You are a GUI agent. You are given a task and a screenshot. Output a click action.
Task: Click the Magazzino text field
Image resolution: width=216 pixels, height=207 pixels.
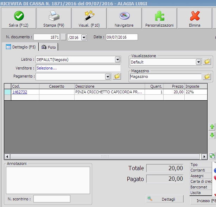(x=166, y=76)
